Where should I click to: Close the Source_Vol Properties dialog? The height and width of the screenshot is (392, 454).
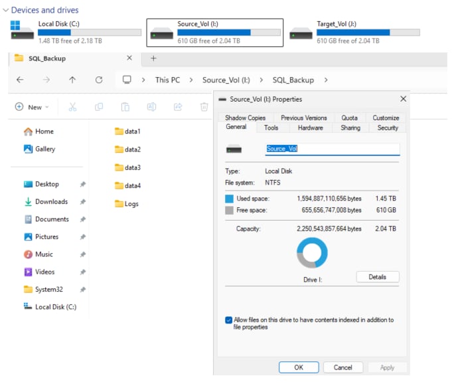coord(403,99)
